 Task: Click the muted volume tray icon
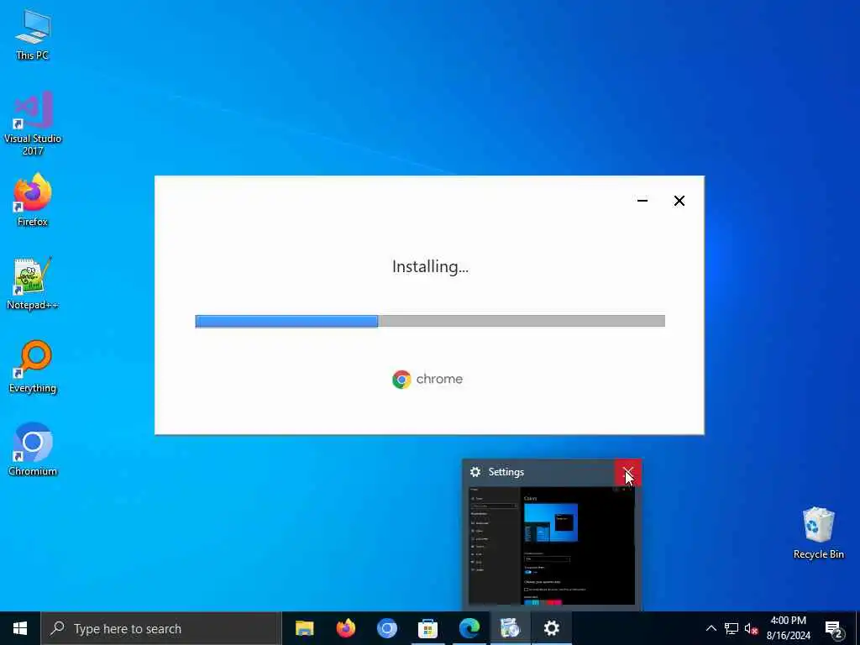(751, 628)
